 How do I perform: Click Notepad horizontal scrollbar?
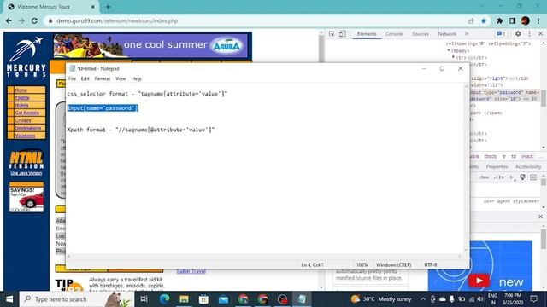pos(264,256)
